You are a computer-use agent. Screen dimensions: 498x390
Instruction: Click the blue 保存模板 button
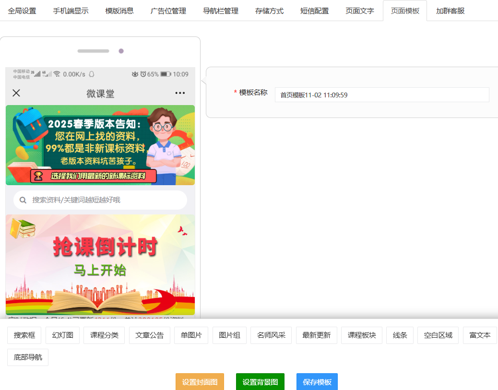(317, 382)
